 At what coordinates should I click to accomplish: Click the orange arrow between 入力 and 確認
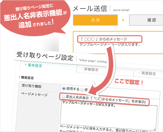pos(123,20)
